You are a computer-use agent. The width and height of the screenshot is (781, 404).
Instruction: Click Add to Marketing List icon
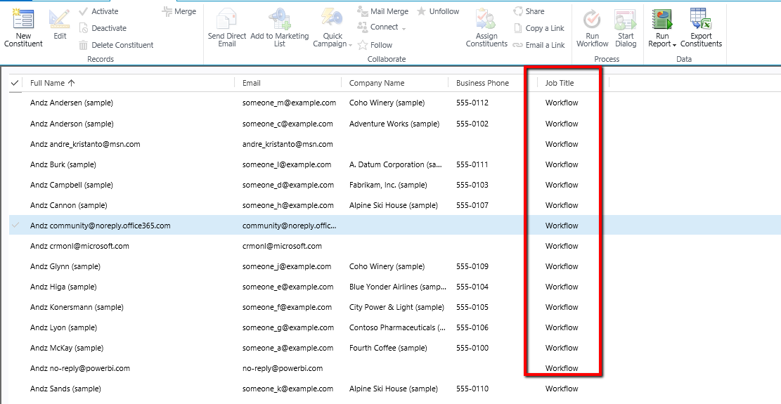coord(279,19)
